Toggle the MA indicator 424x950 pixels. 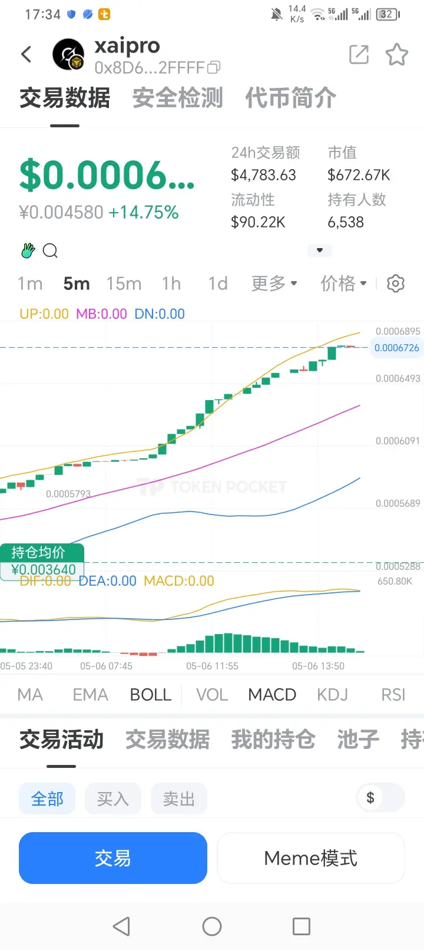coord(30,695)
